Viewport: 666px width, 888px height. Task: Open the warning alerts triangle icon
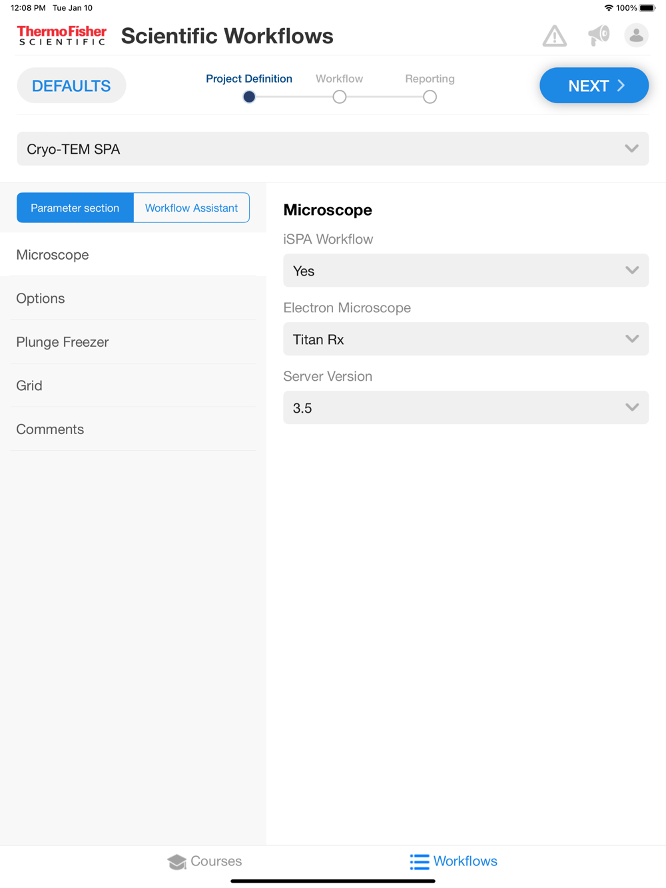554,35
